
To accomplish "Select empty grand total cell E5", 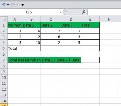I will [x=90, y=48].
